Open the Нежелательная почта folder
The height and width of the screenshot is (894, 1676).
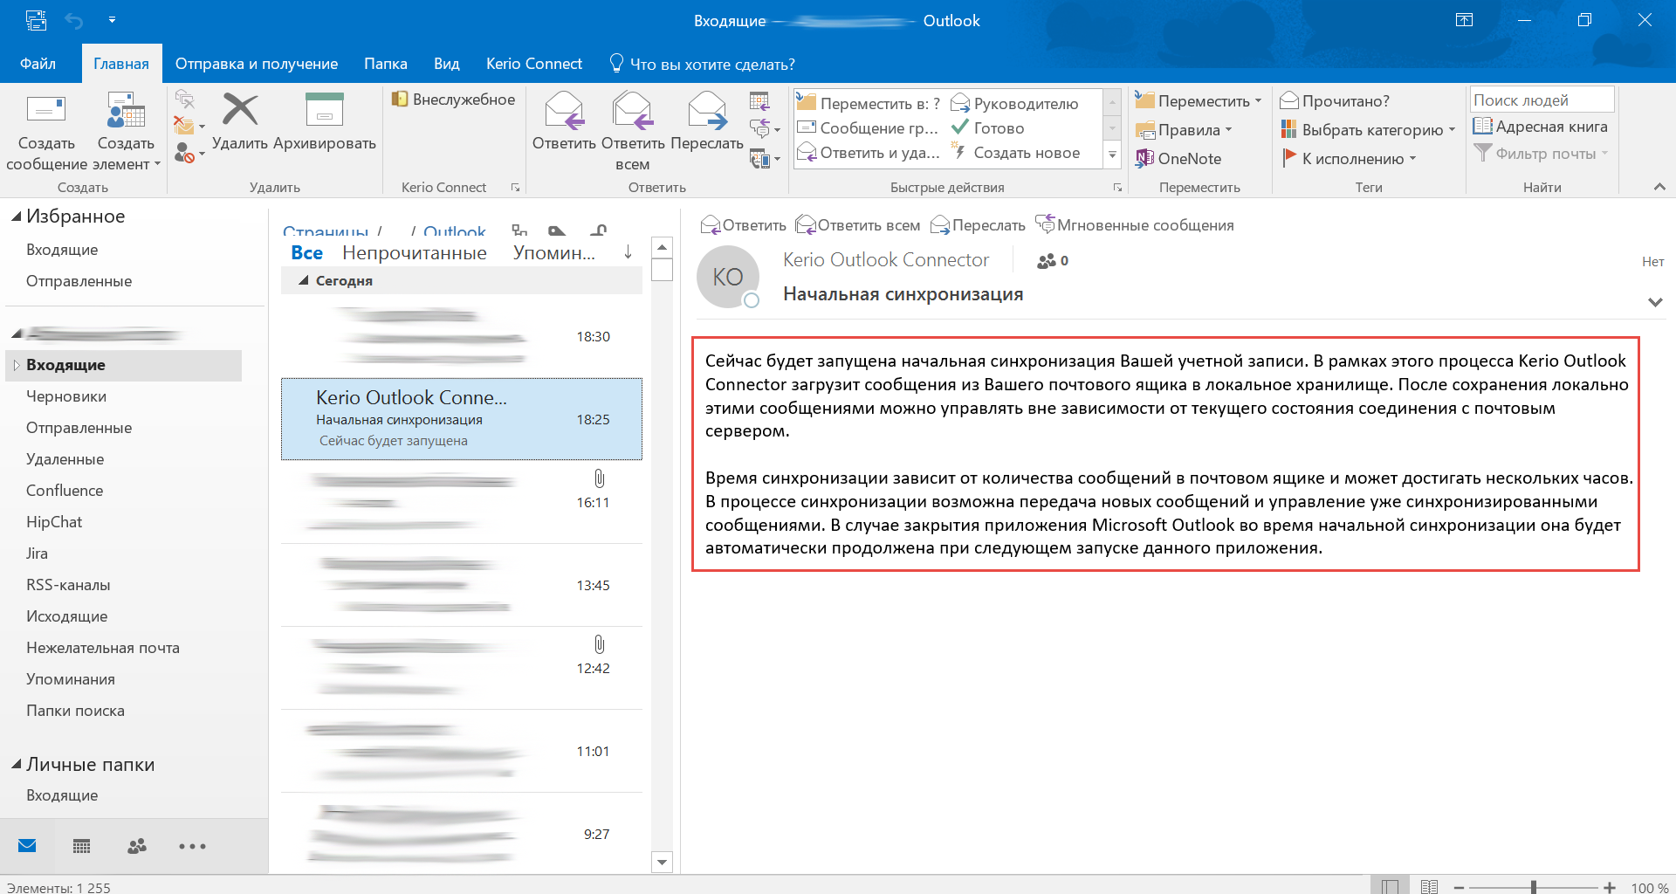(103, 648)
